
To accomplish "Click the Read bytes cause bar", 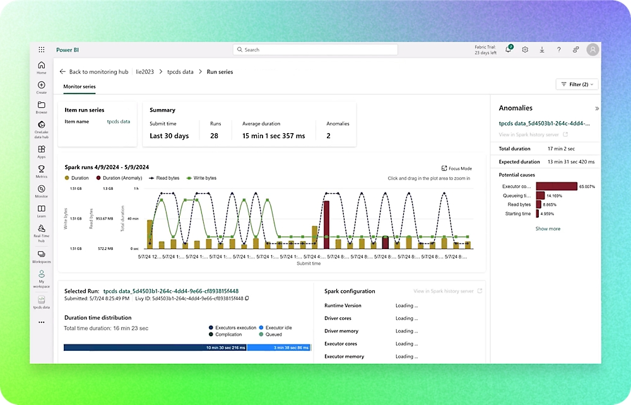I will (538, 204).
